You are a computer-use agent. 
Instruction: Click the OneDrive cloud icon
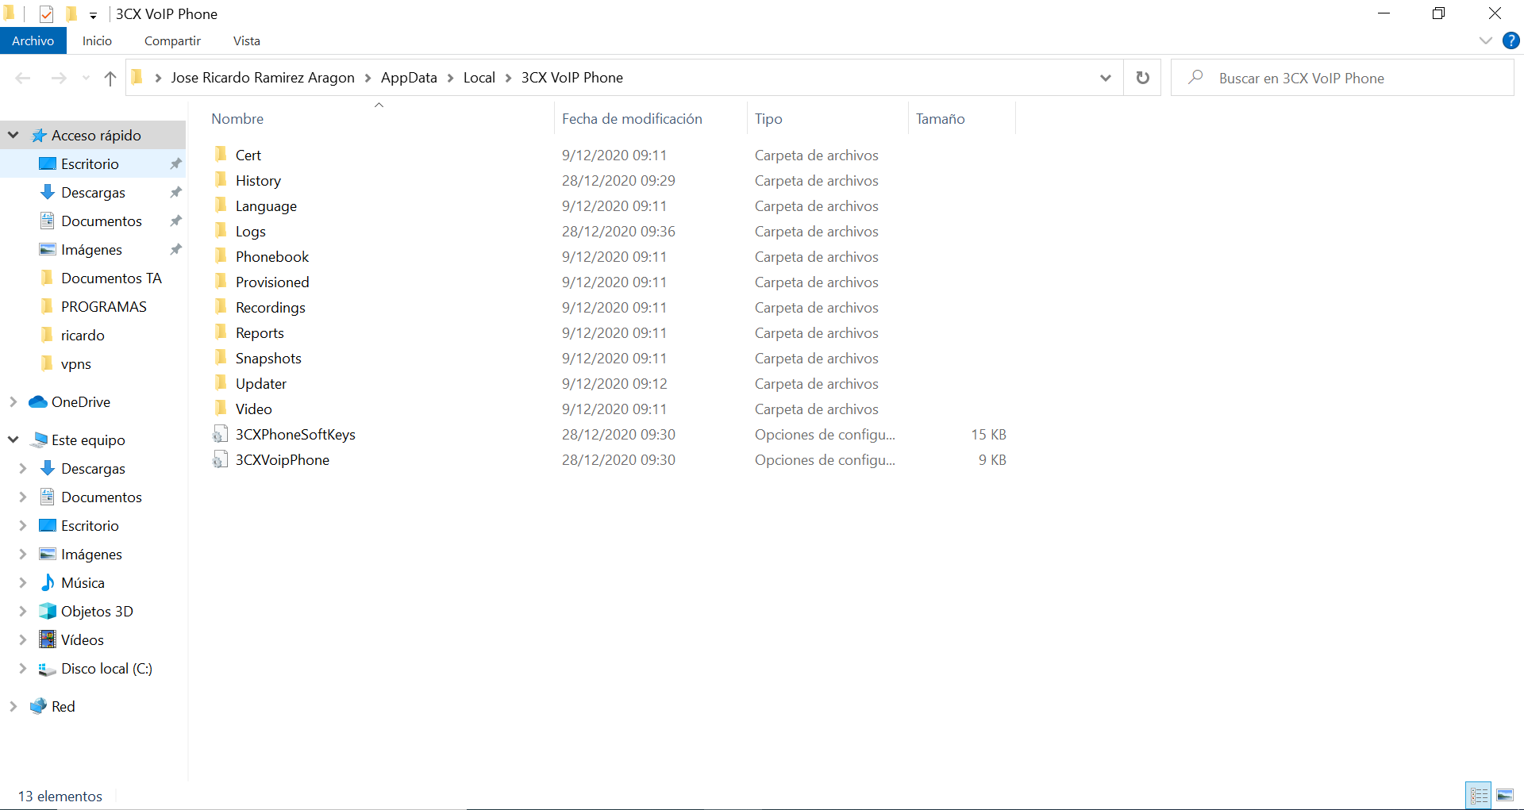[38, 401]
